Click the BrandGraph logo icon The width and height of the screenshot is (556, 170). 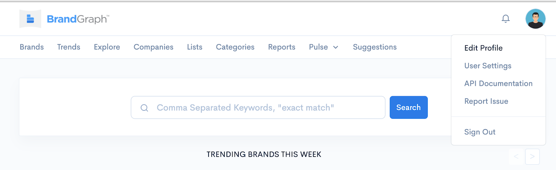tap(30, 19)
